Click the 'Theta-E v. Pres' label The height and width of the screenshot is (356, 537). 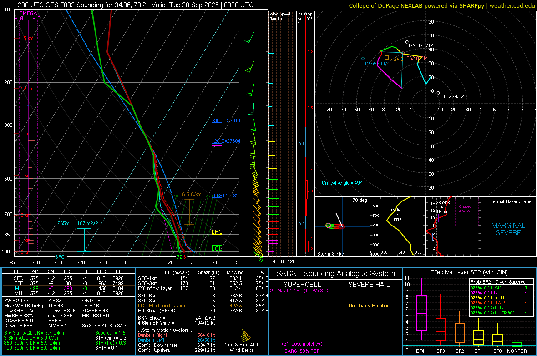tap(397, 214)
